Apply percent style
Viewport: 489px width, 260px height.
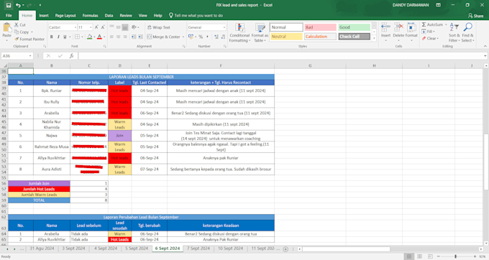click(x=201, y=37)
